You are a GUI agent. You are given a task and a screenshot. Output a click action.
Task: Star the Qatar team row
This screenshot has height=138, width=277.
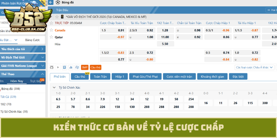(x=51, y=37)
